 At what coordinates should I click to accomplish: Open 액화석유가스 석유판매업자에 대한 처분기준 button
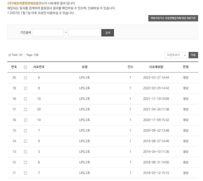click(x=173, y=18)
